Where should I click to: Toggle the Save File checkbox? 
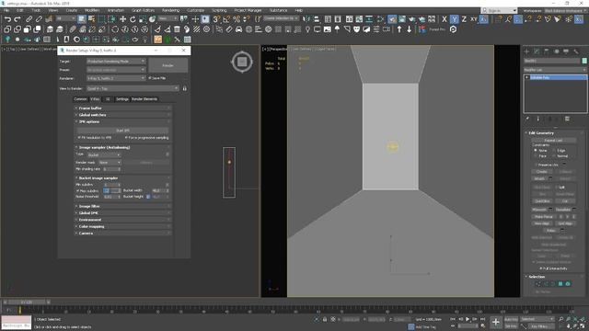click(x=150, y=78)
